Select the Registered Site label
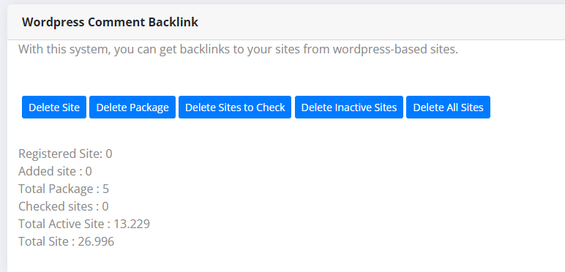Screen dimensions: 565x272 [61, 154]
